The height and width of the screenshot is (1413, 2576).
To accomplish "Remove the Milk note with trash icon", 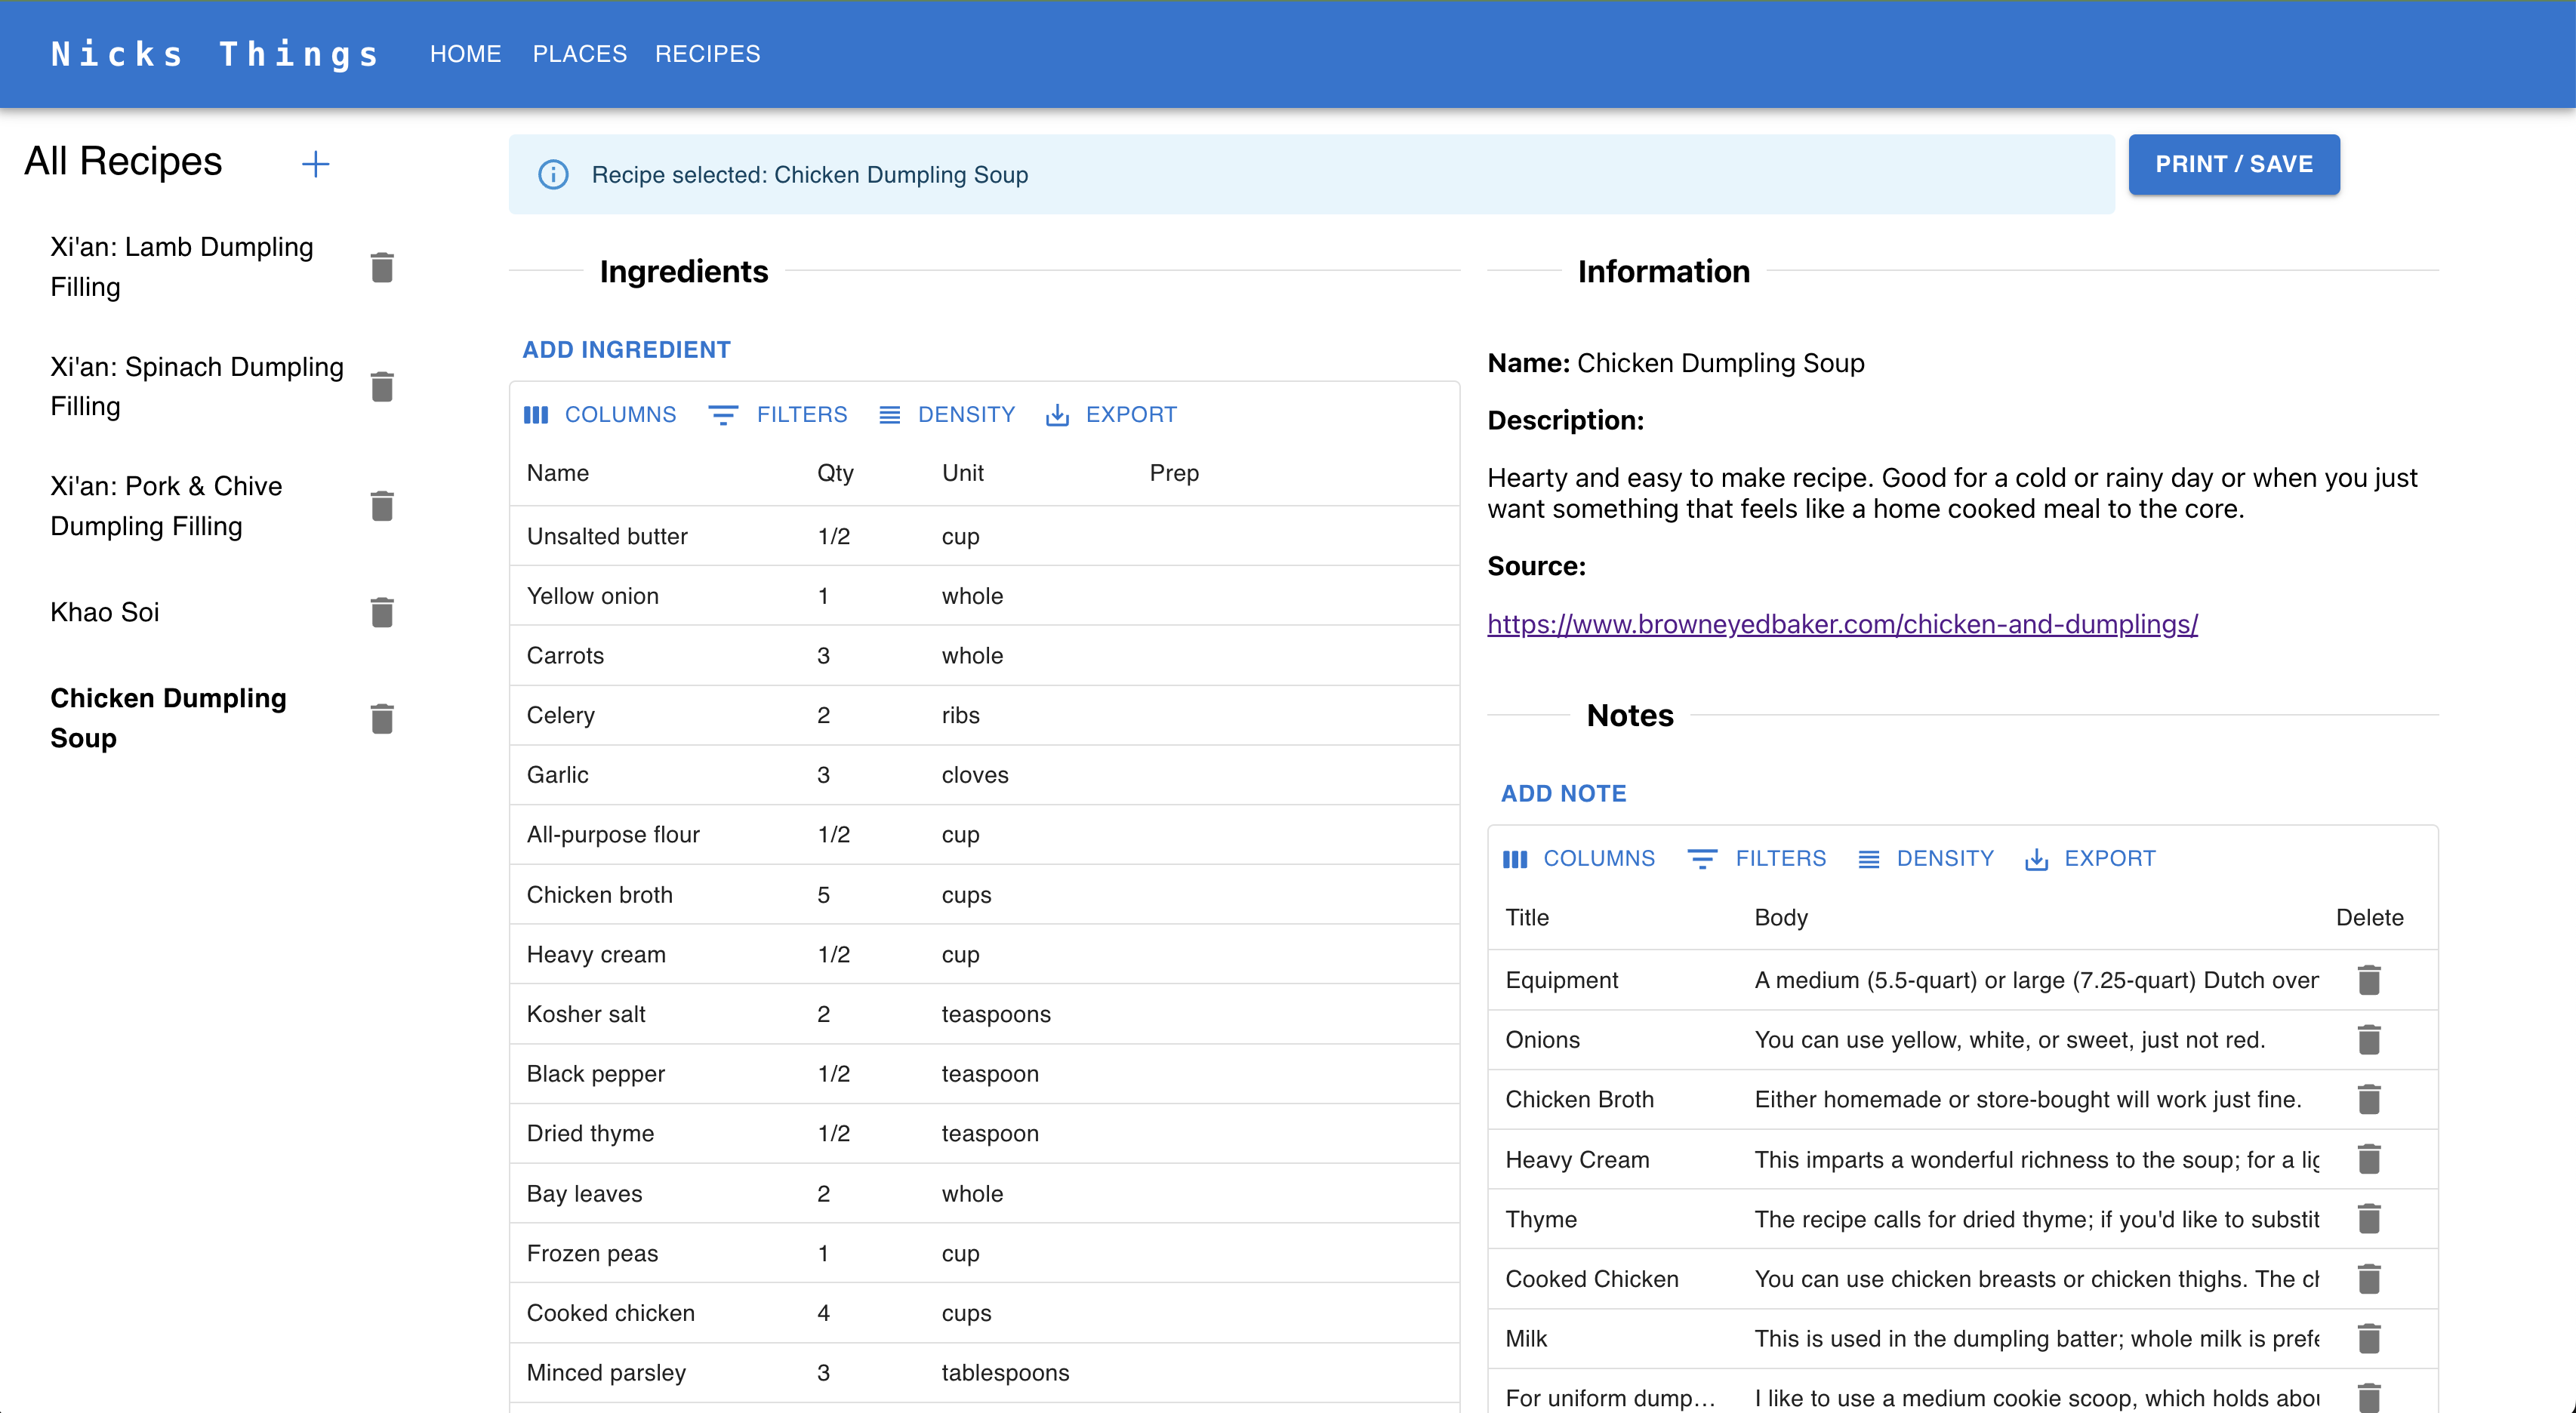I will coord(2368,1338).
